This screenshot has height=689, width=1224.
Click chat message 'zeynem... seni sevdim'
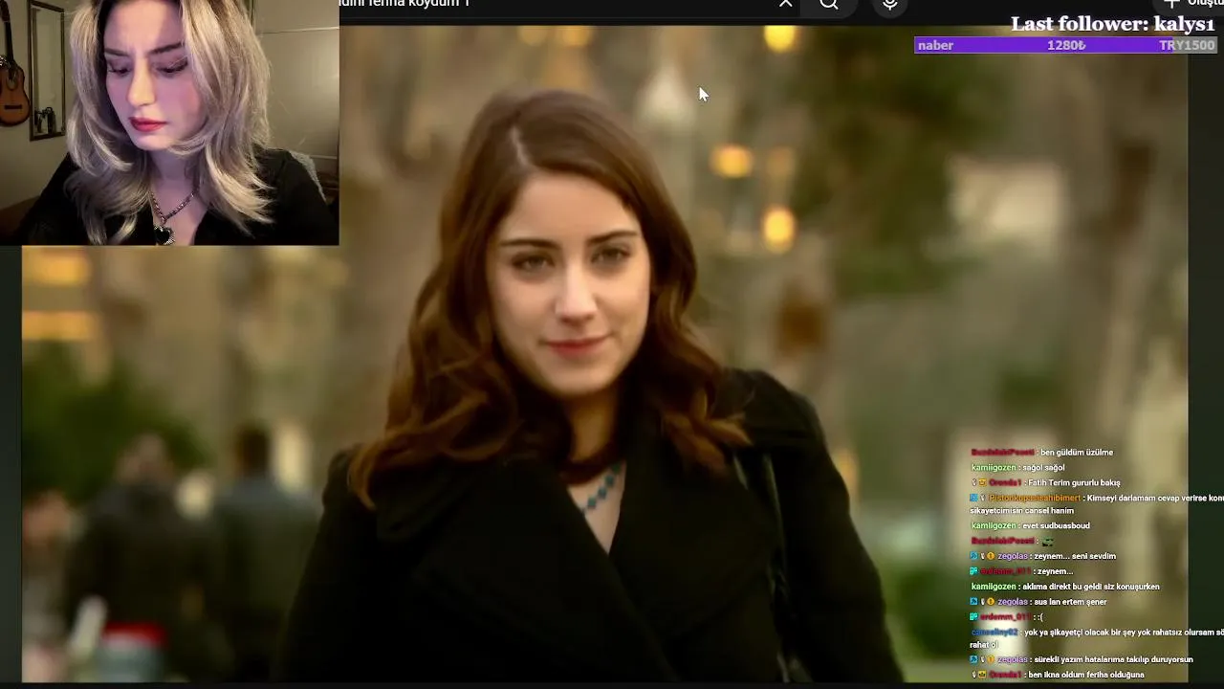click(x=1077, y=556)
